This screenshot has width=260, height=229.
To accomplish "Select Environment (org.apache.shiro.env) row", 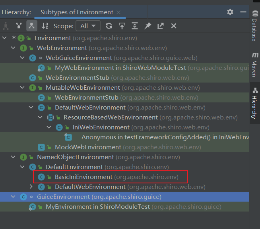I will point(124,38).
